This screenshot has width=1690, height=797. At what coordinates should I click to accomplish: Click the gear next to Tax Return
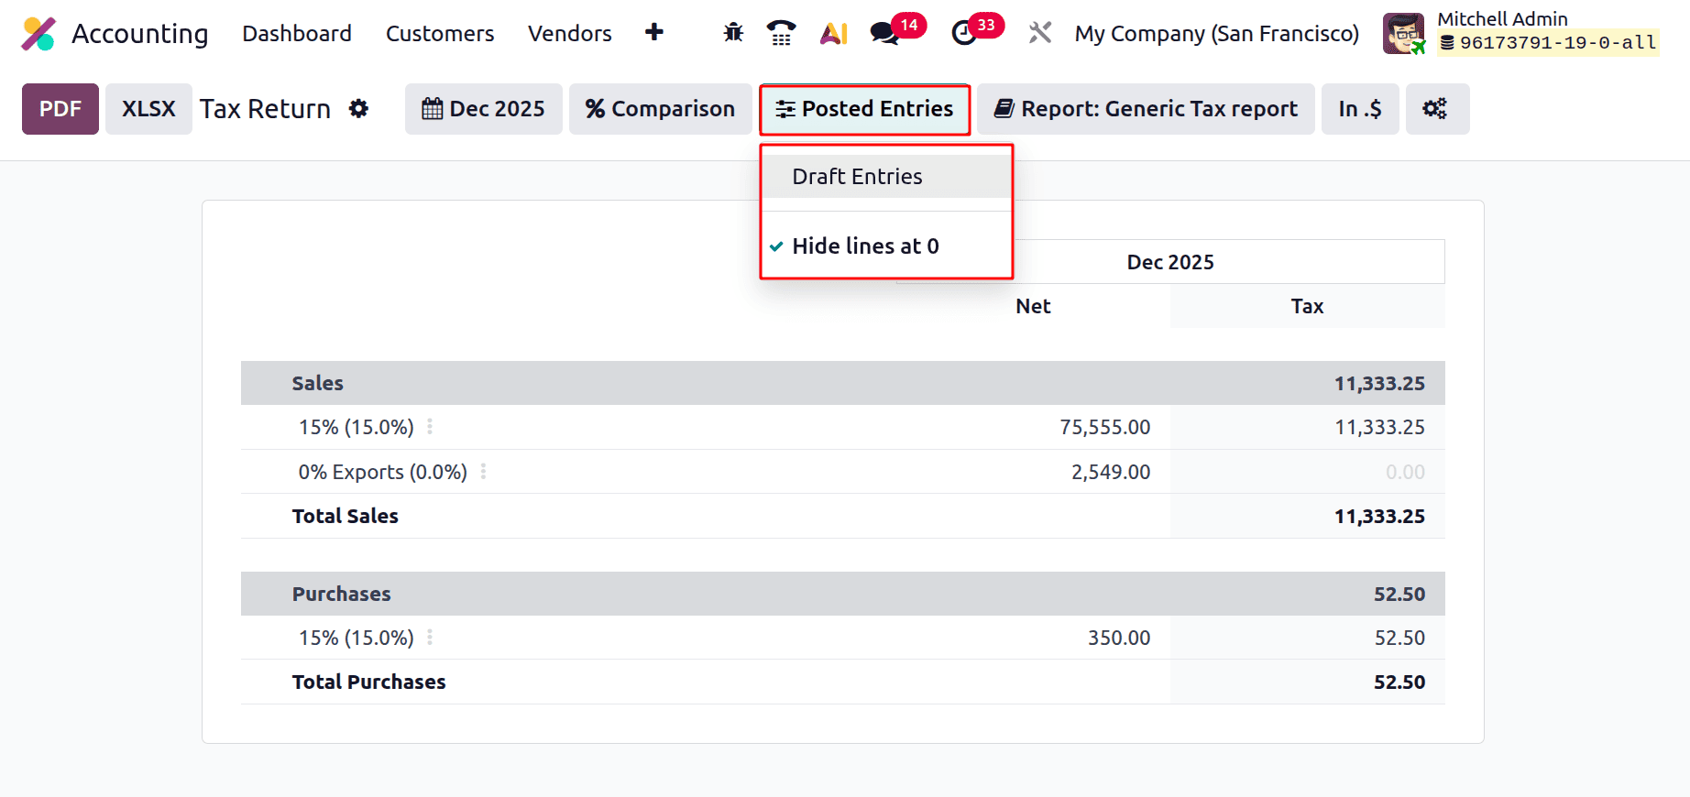pyautogui.click(x=359, y=109)
